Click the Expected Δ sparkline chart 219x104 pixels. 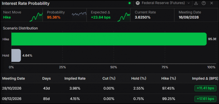pyautogui.click(x=124, y=17)
